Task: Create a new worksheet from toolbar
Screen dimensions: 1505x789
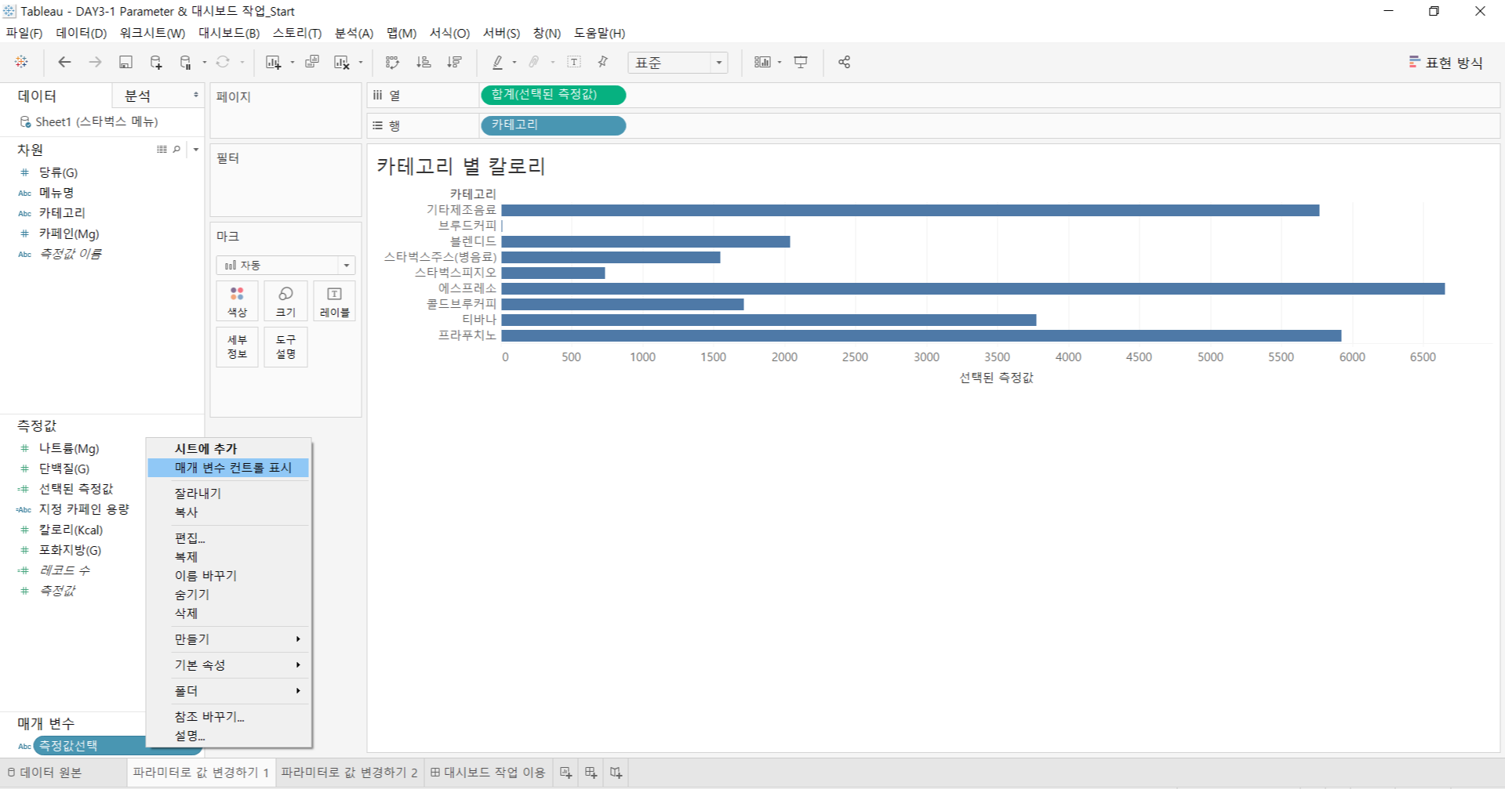Action: [x=273, y=62]
